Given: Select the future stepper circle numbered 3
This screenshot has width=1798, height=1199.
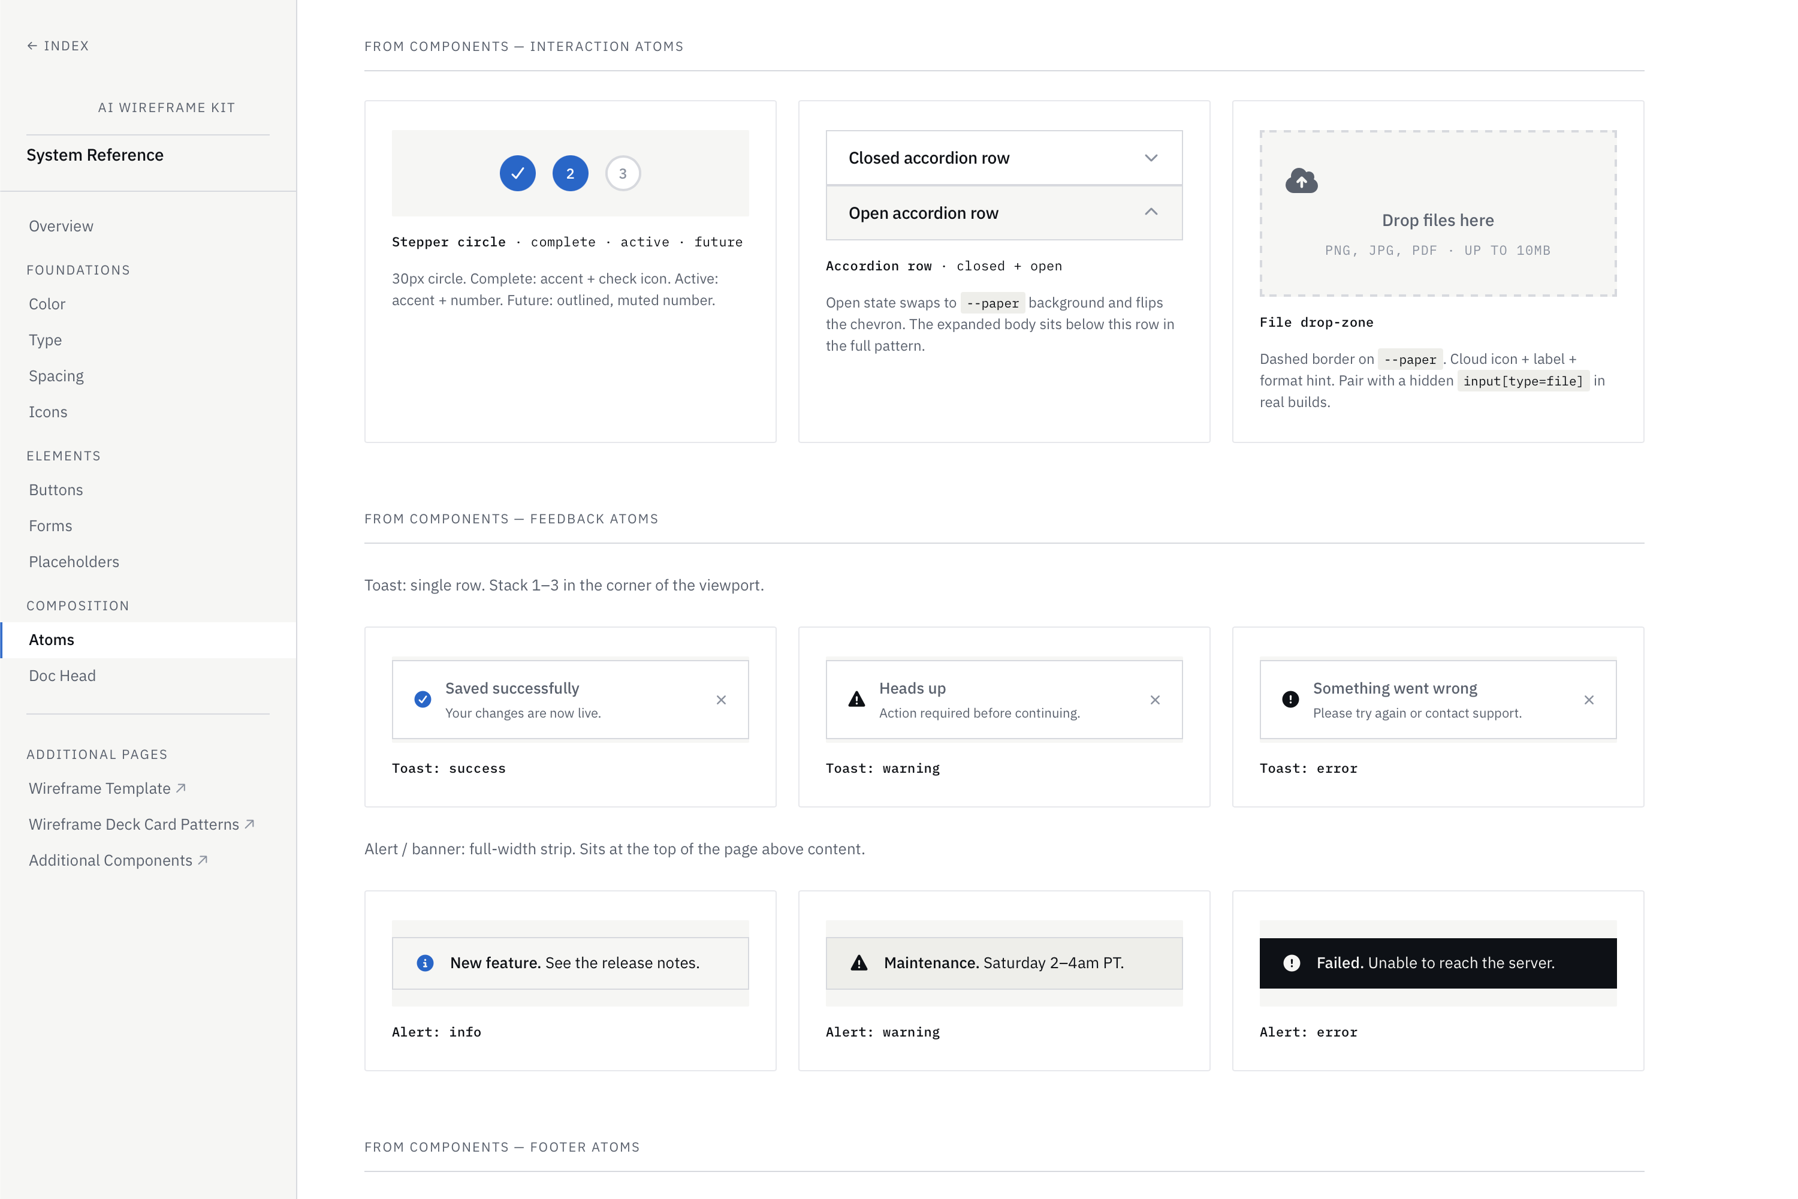Looking at the screenshot, I should [x=623, y=174].
